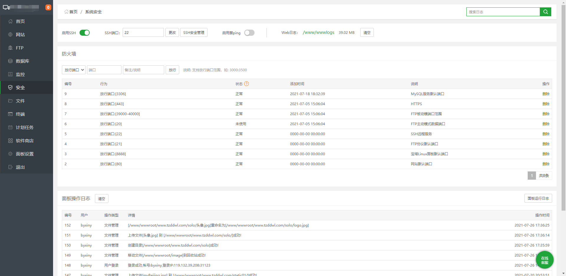
Task: Click the software store grid icon
Action: click(10, 141)
